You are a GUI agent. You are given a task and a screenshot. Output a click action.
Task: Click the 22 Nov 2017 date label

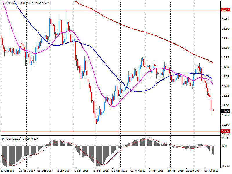point(27,171)
